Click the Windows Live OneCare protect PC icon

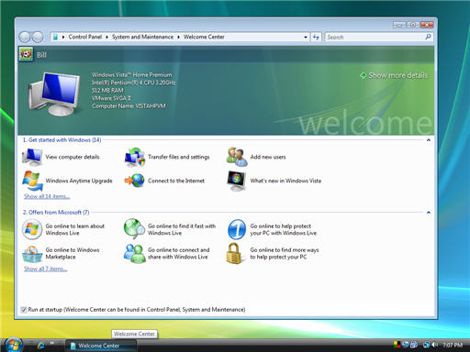pyautogui.click(x=237, y=229)
